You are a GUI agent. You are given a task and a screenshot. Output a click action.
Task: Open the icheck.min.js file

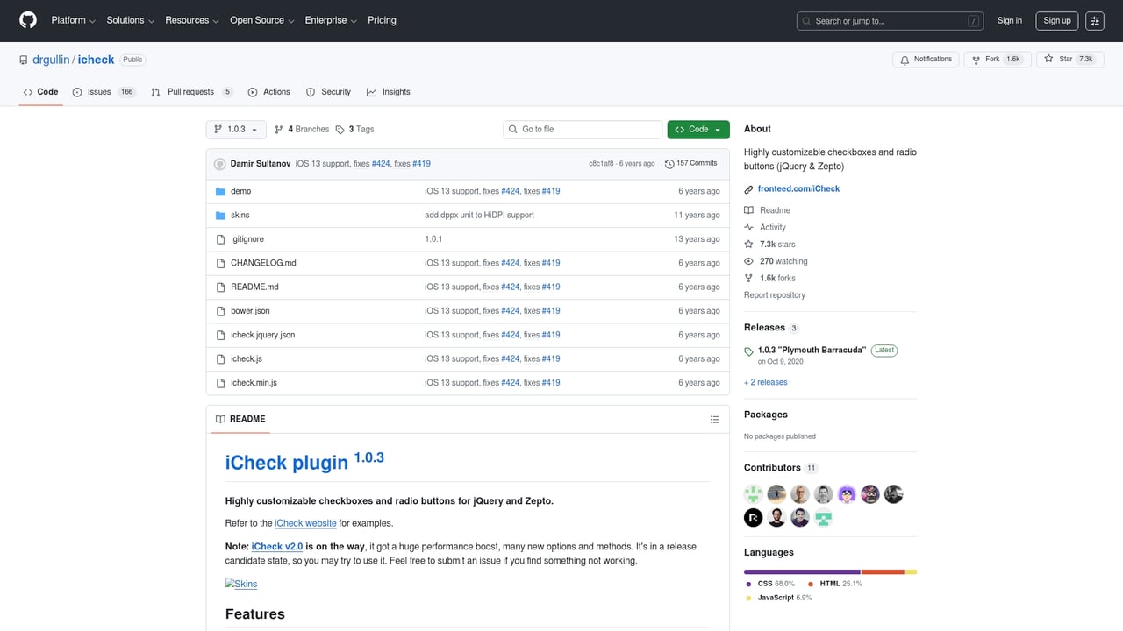click(254, 383)
